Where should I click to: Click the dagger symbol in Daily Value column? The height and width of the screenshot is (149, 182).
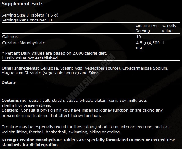[x=164, y=42]
